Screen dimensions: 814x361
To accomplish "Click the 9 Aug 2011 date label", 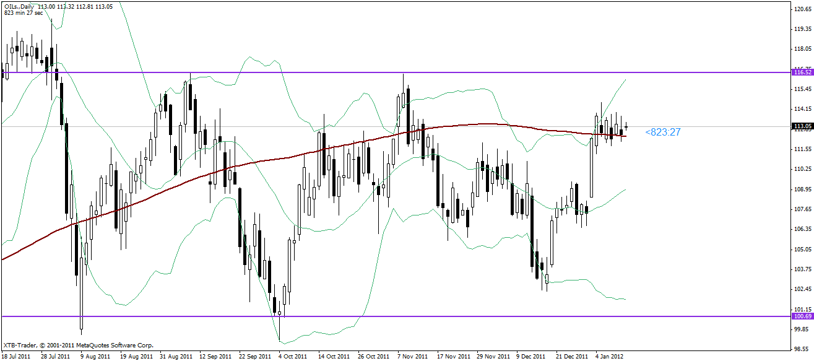I will (96, 357).
